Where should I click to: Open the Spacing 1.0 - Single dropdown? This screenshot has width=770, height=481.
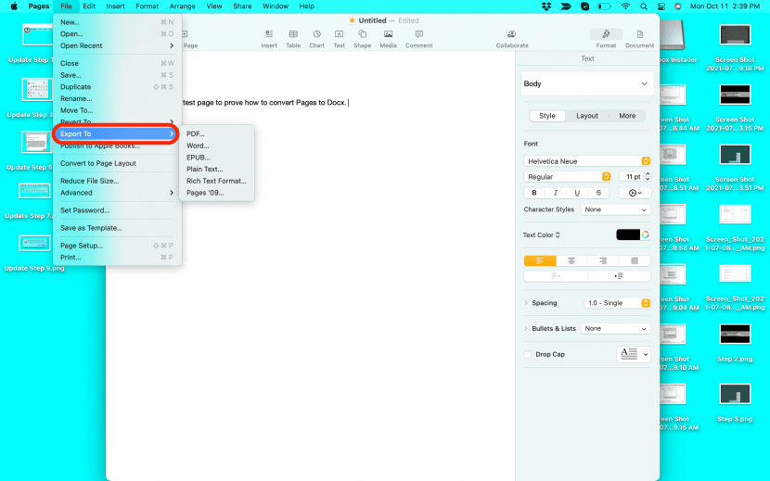pos(617,303)
